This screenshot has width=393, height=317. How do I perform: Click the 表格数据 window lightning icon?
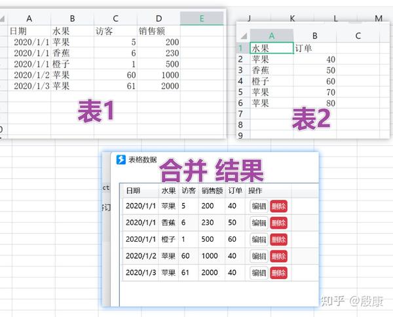click(x=121, y=159)
